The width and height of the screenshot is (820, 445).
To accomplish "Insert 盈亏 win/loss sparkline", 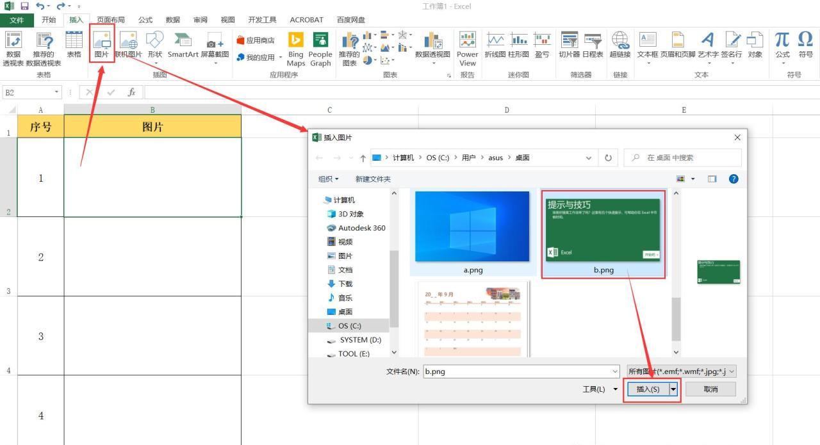I will point(542,45).
